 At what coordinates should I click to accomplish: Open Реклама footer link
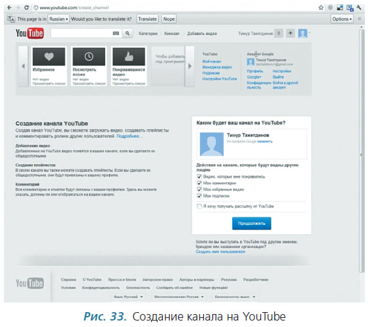click(229, 280)
